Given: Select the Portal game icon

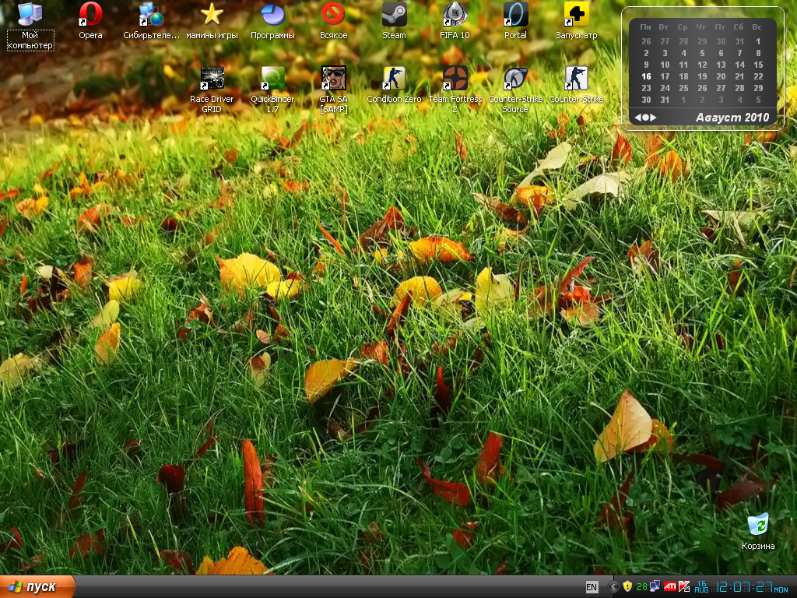Looking at the screenshot, I should pos(515,14).
